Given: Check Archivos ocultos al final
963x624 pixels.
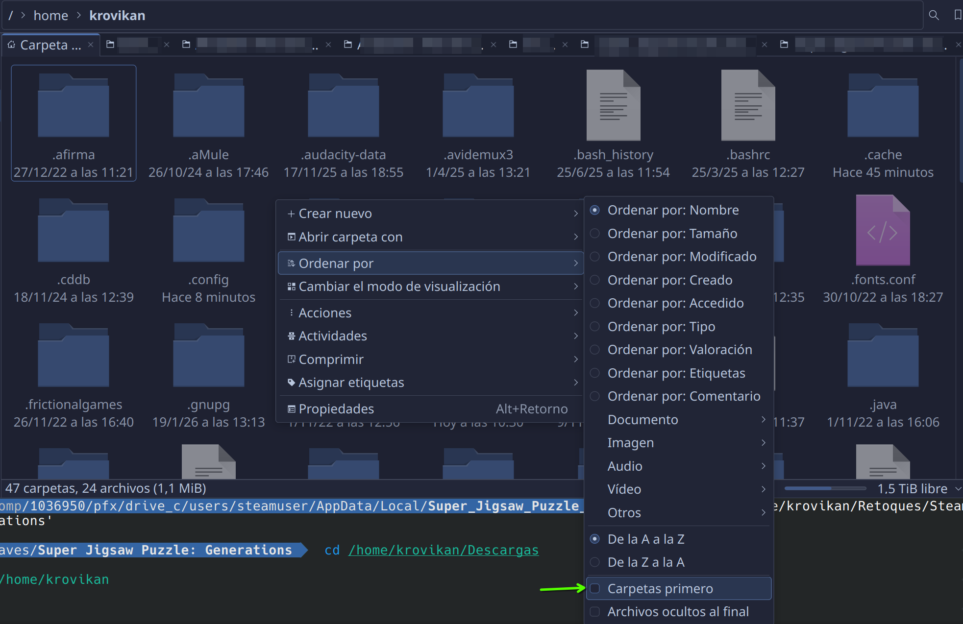Looking at the screenshot, I should [x=595, y=612].
